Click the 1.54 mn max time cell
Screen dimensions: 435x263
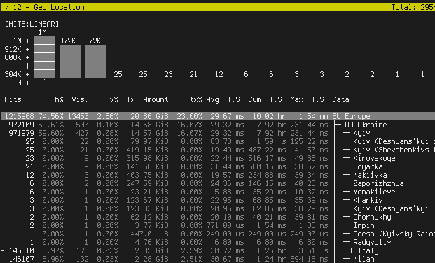[313, 116]
